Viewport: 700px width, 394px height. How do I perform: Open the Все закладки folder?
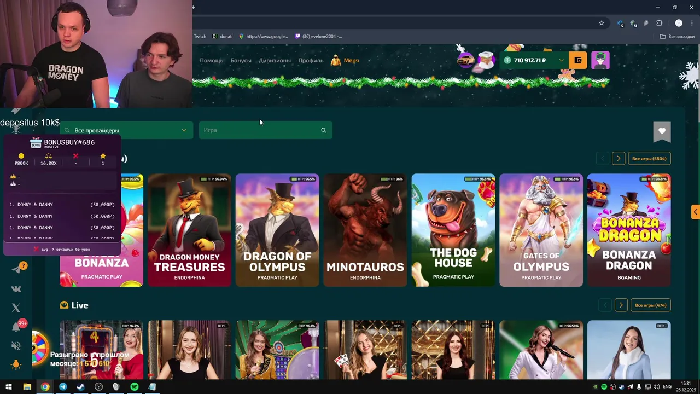[x=677, y=37]
